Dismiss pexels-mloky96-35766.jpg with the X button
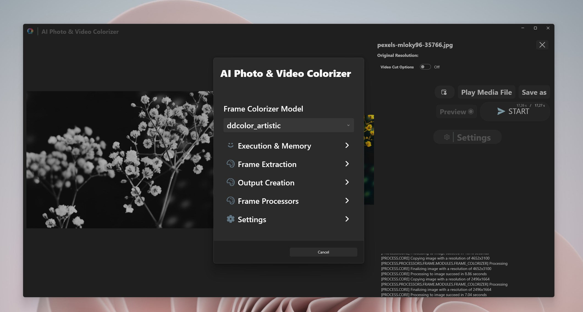 point(542,45)
